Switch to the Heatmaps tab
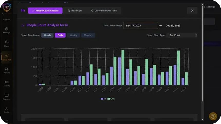221x124 pixels. point(75,11)
